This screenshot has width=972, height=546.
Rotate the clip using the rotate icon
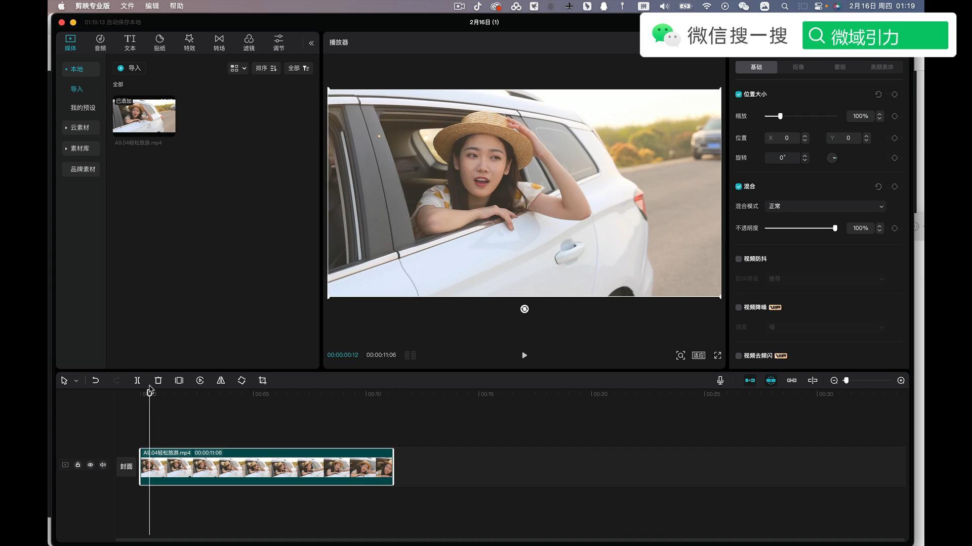pyautogui.click(x=241, y=380)
